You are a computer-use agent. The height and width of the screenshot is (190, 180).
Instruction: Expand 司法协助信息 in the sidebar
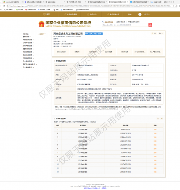[28, 52]
